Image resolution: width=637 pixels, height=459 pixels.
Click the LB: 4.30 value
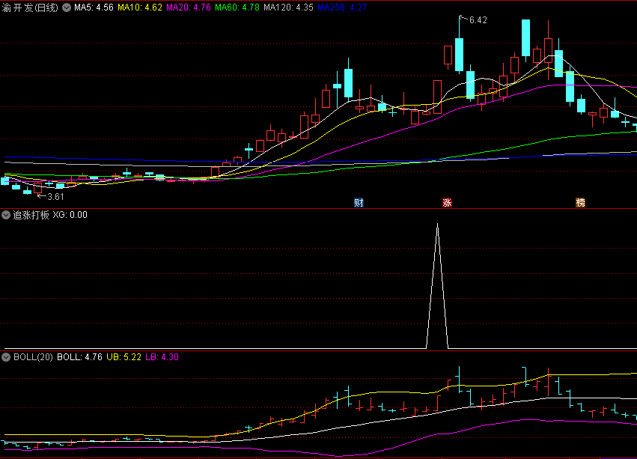coord(162,357)
